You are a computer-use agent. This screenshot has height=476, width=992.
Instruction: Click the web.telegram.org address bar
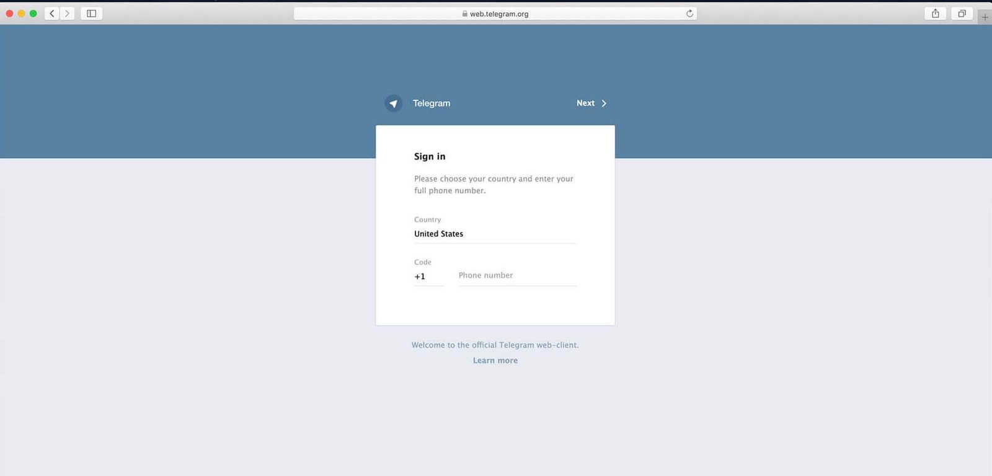(x=495, y=14)
